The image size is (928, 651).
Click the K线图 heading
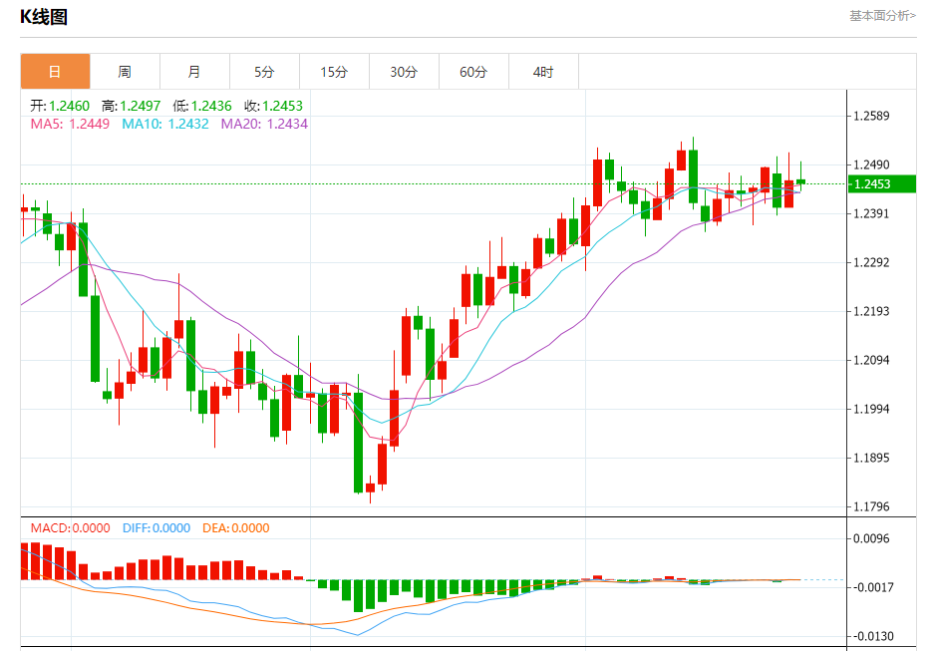pyautogui.click(x=44, y=17)
